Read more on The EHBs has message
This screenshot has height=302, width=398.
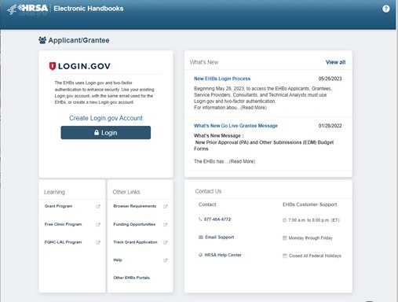[x=242, y=161]
